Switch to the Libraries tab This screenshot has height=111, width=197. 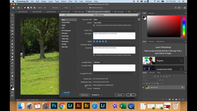click(x=151, y=41)
